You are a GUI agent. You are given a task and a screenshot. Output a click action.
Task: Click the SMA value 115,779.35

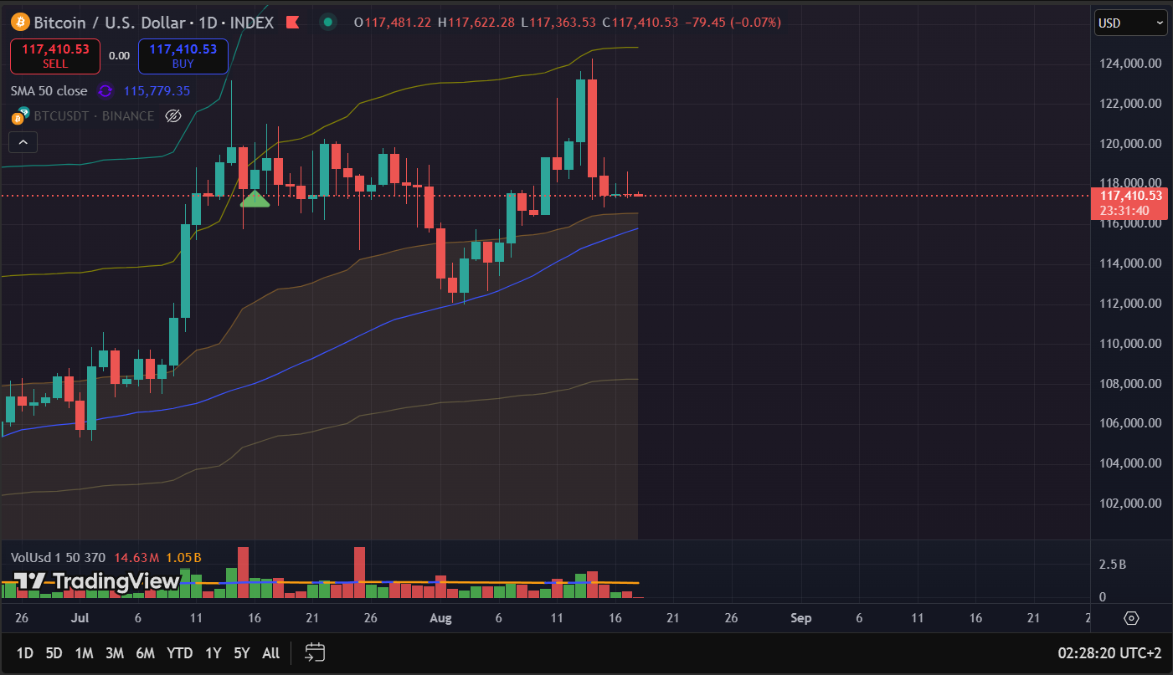(x=157, y=91)
